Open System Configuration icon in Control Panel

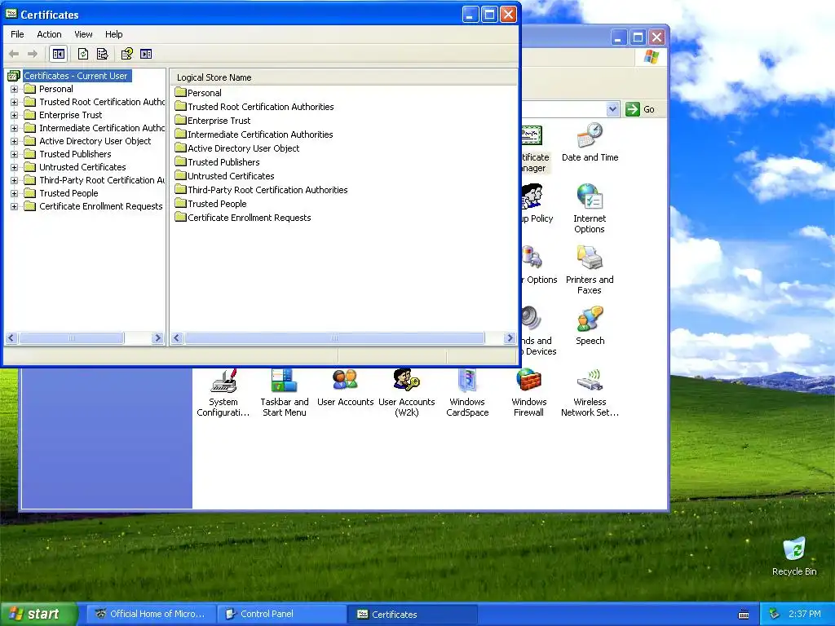coord(223,392)
